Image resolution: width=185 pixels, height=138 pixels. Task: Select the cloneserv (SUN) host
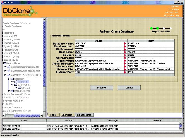point(11,50)
